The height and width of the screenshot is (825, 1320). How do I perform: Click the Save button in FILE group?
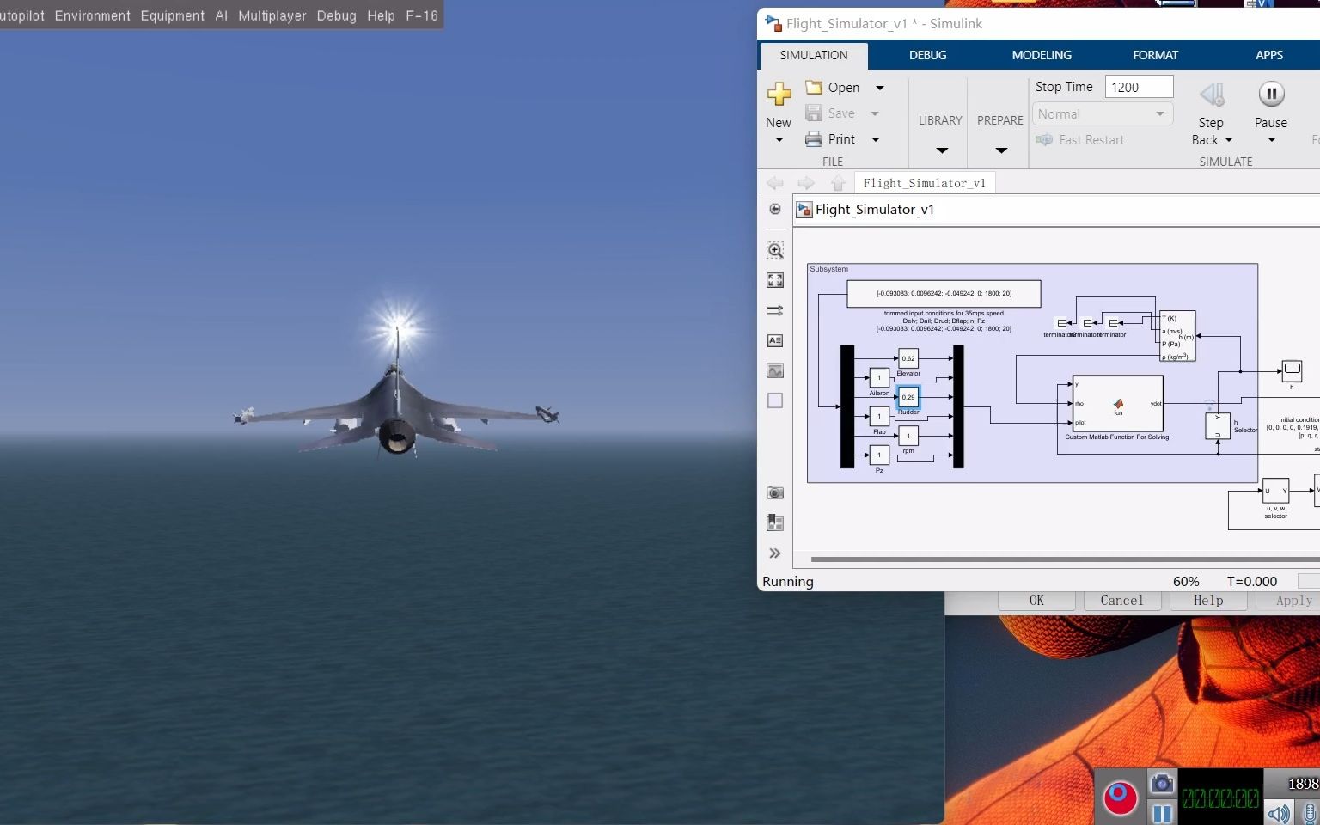830,113
